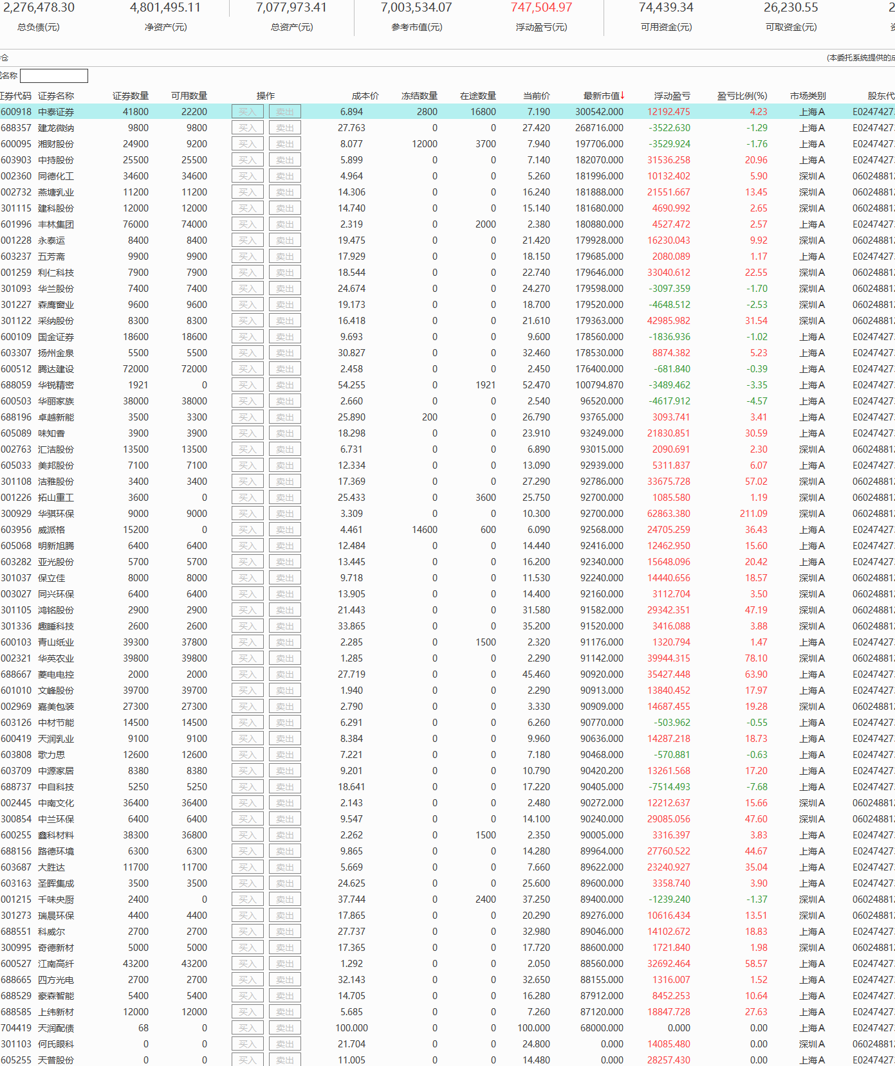Click 卖出 button for 利仁科技
The image size is (895, 1066).
coord(285,273)
